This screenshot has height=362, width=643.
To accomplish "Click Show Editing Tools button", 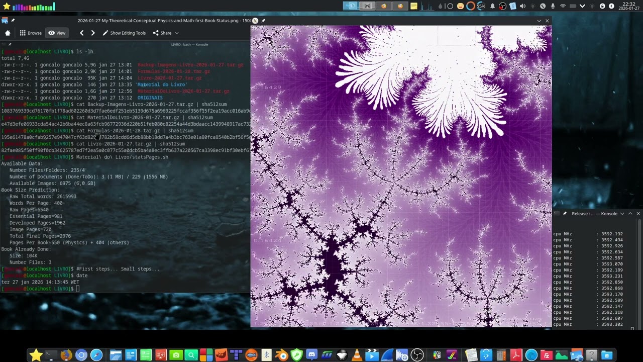I will [x=124, y=33].
